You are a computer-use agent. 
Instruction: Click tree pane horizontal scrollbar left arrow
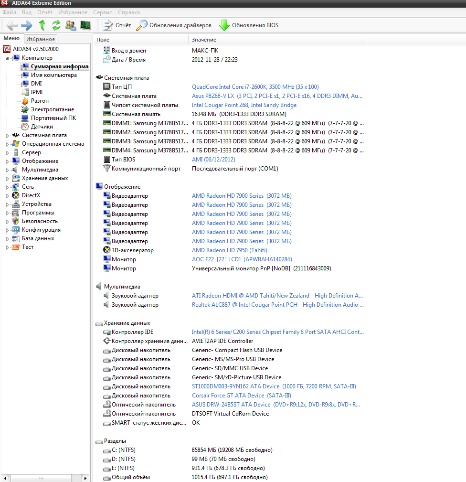click(x=5, y=478)
